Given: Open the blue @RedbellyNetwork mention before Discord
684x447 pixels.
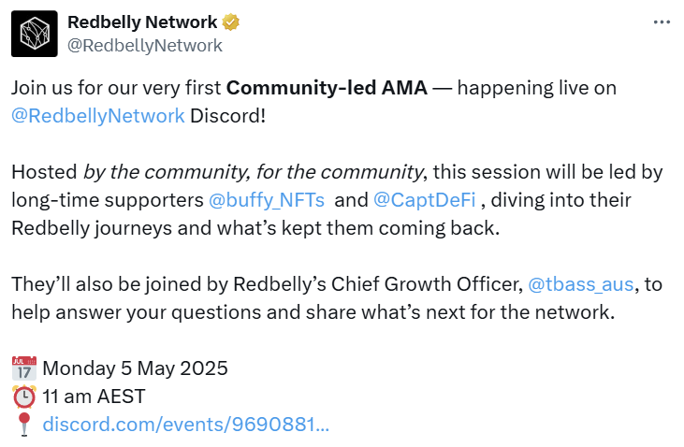Looking at the screenshot, I should click(98, 116).
